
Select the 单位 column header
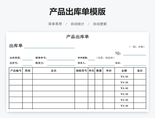point(91,71)
